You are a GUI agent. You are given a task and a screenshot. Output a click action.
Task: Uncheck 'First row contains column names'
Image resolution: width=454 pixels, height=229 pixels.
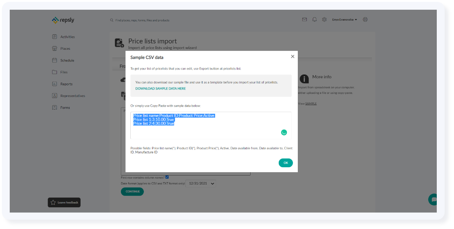point(167,177)
